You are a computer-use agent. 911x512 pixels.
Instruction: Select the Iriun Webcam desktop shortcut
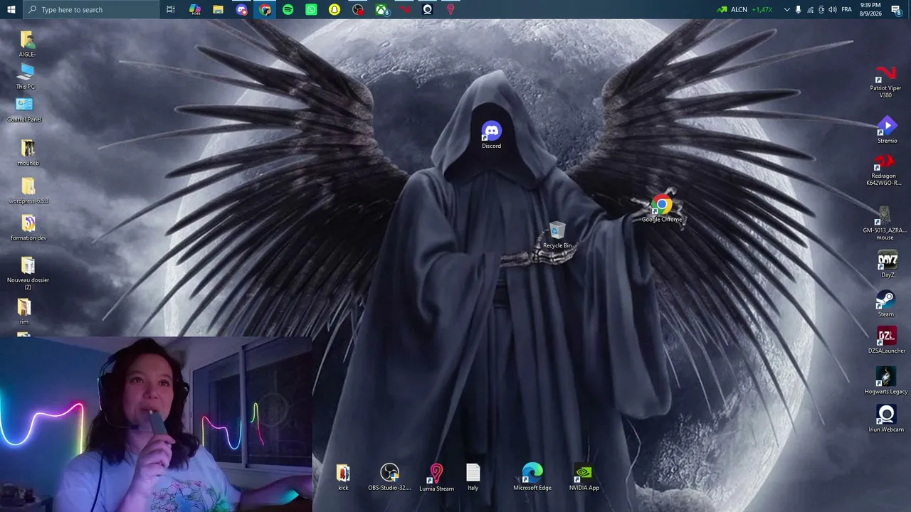(886, 419)
